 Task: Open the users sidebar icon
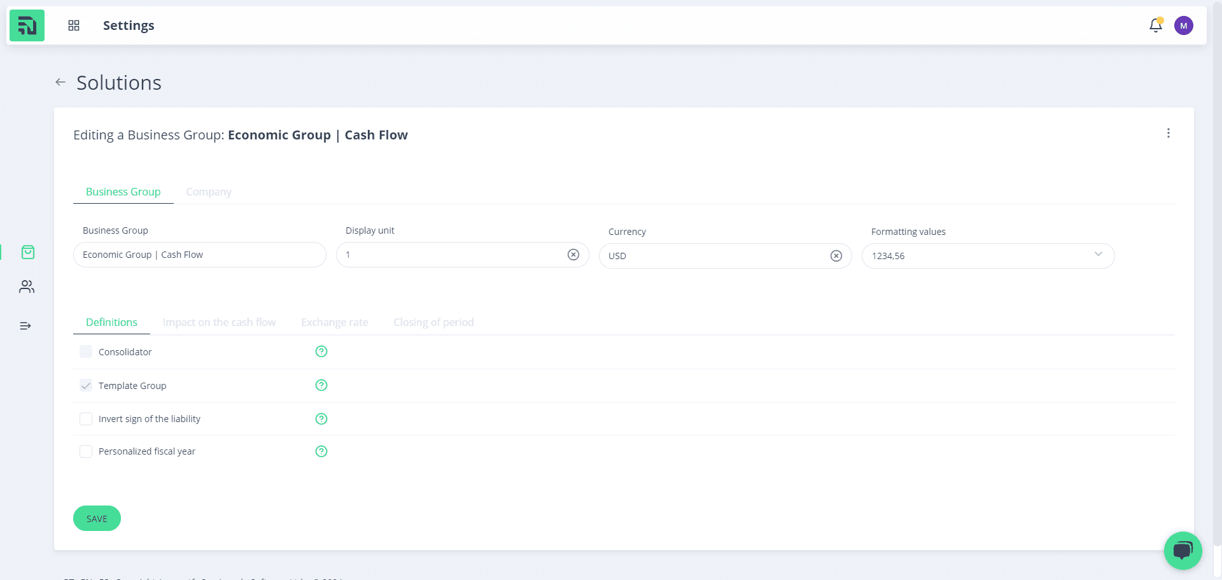[27, 287]
